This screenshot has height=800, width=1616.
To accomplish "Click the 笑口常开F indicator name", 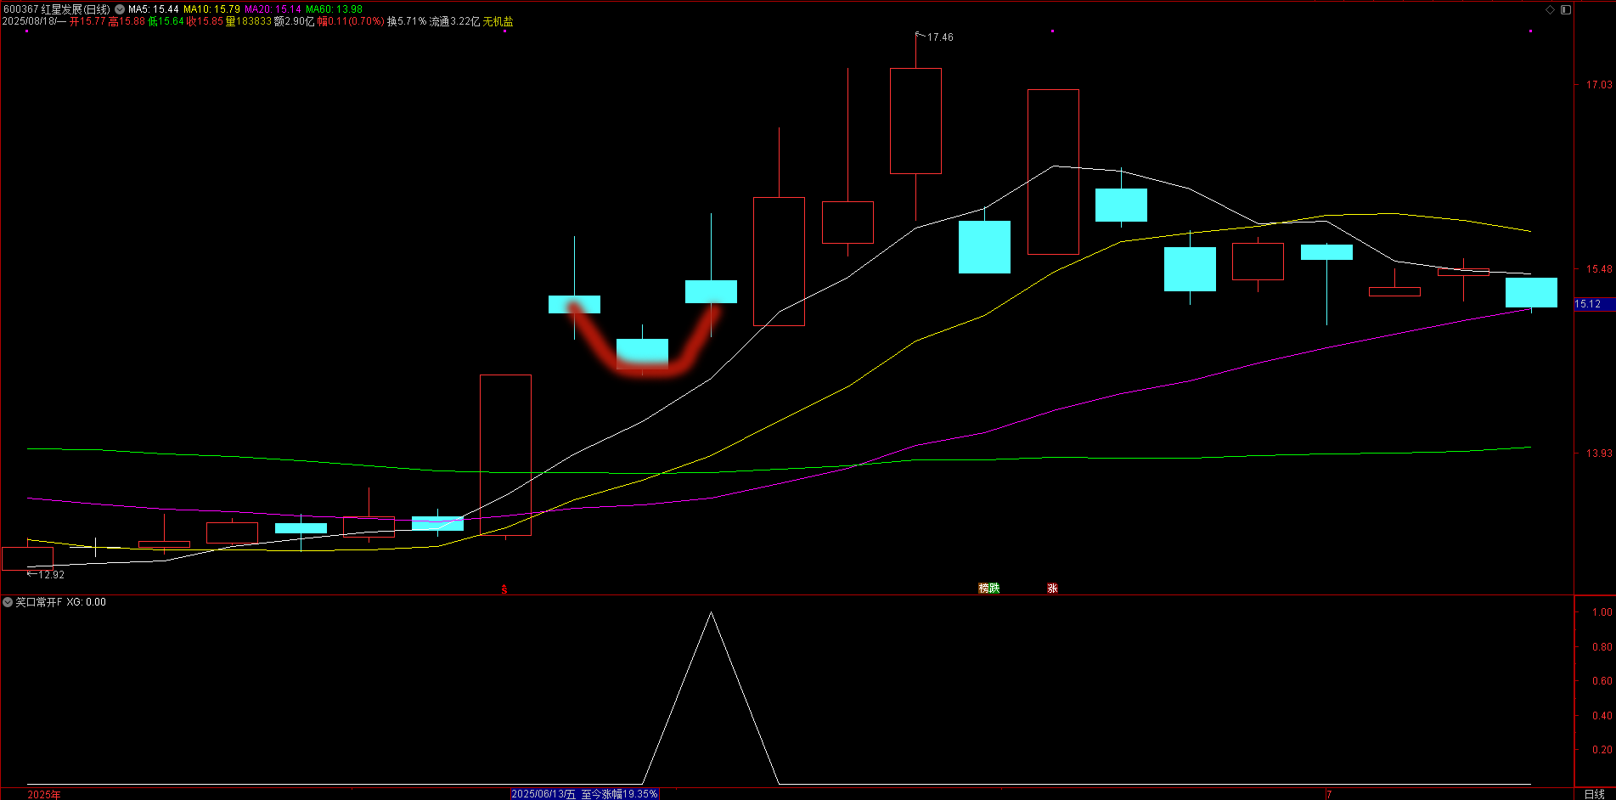I will point(39,602).
